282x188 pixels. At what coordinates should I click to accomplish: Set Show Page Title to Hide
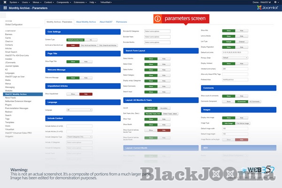[85, 62]
